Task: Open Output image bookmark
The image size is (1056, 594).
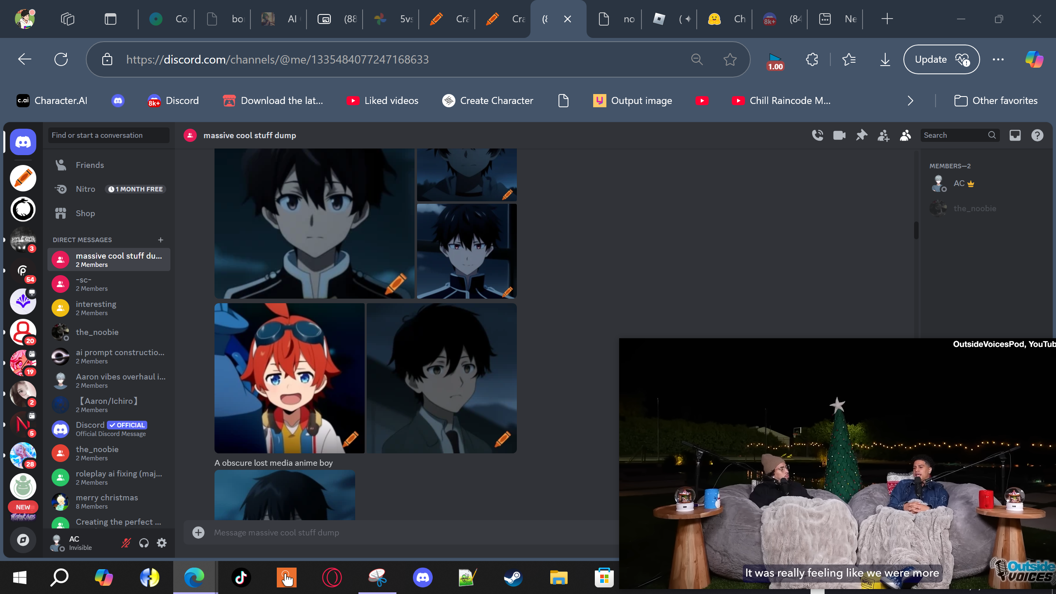Action: click(632, 101)
